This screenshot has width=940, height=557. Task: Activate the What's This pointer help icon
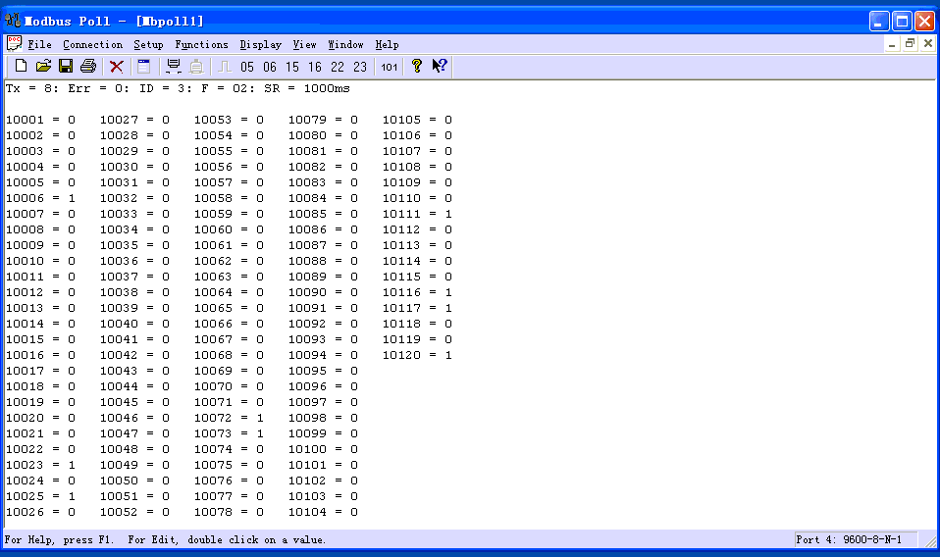[440, 67]
